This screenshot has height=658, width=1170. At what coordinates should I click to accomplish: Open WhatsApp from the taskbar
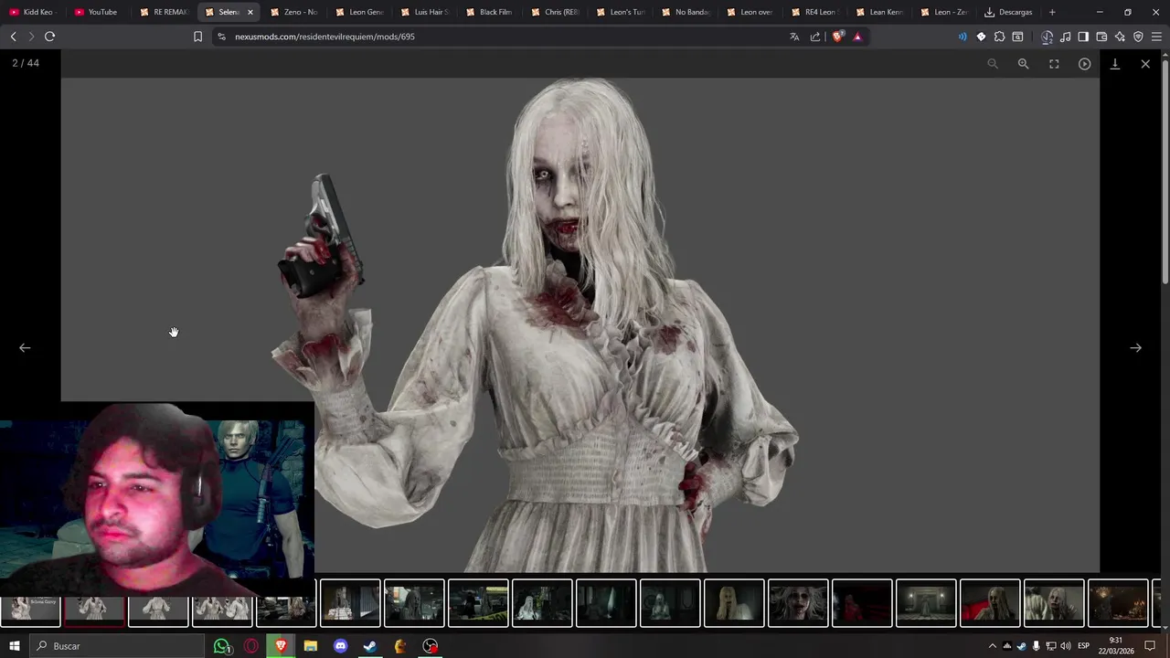pyautogui.click(x=221, y=646)
